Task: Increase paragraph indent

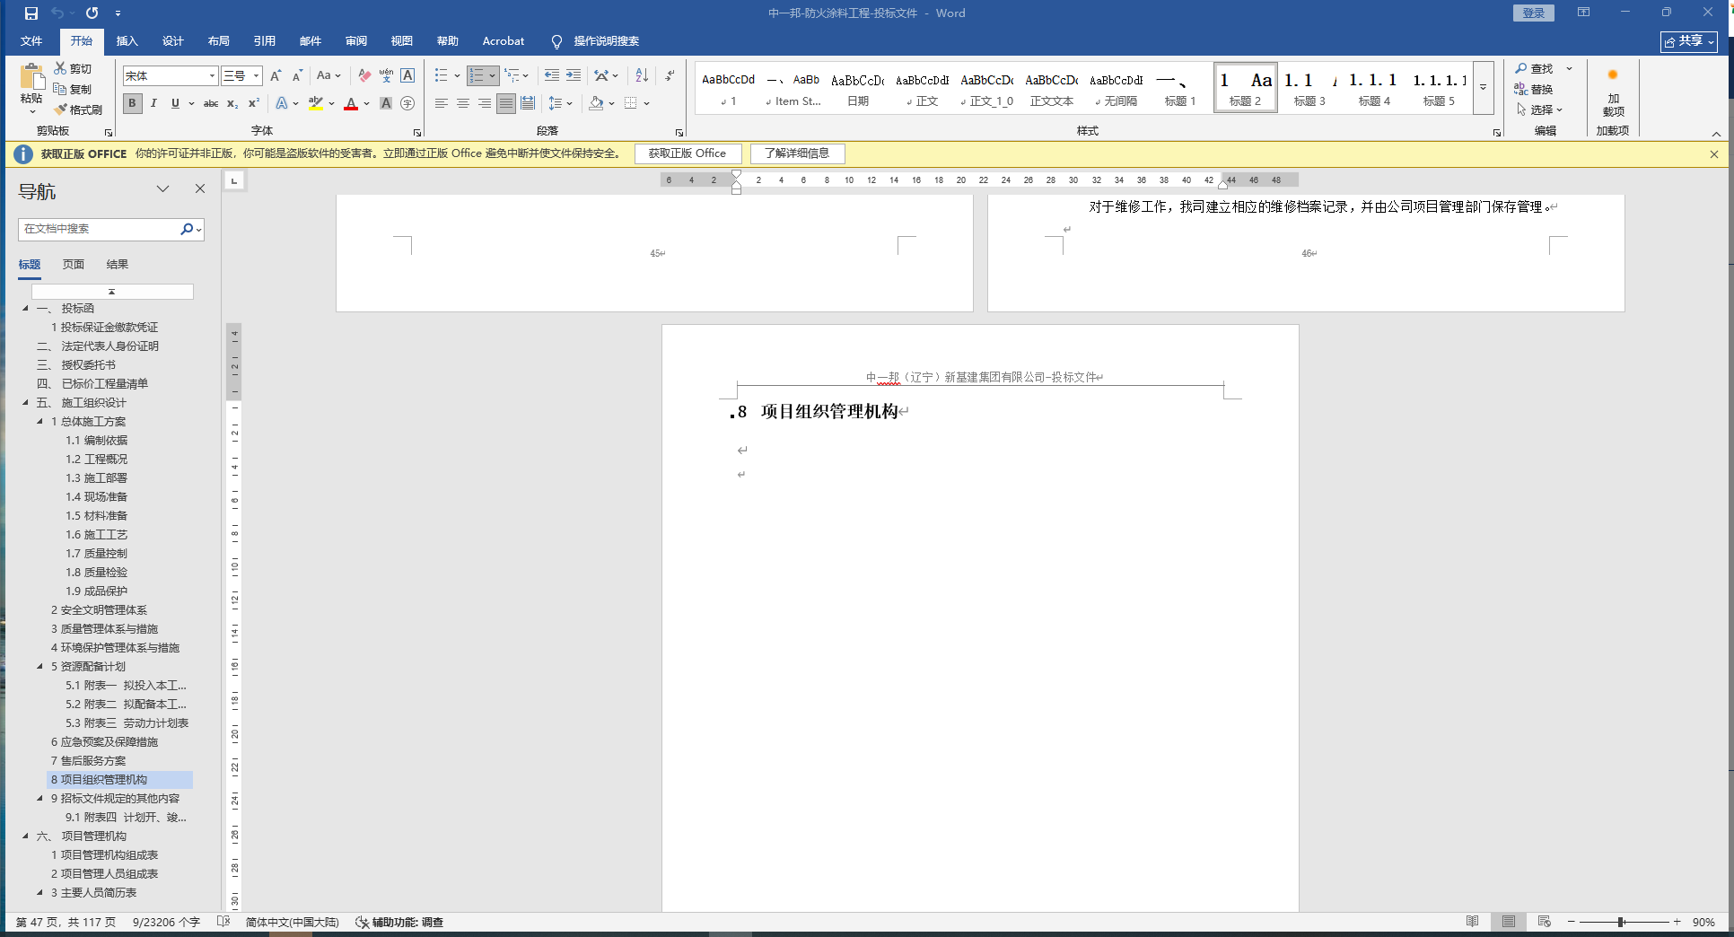Action: (573, 76)
